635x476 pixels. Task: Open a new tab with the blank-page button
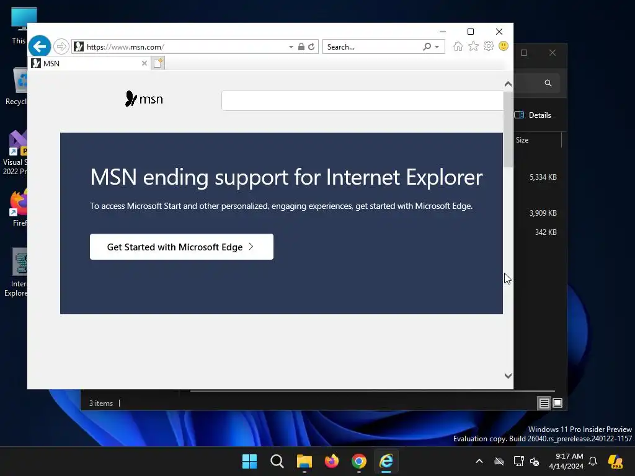click(158, 63)
